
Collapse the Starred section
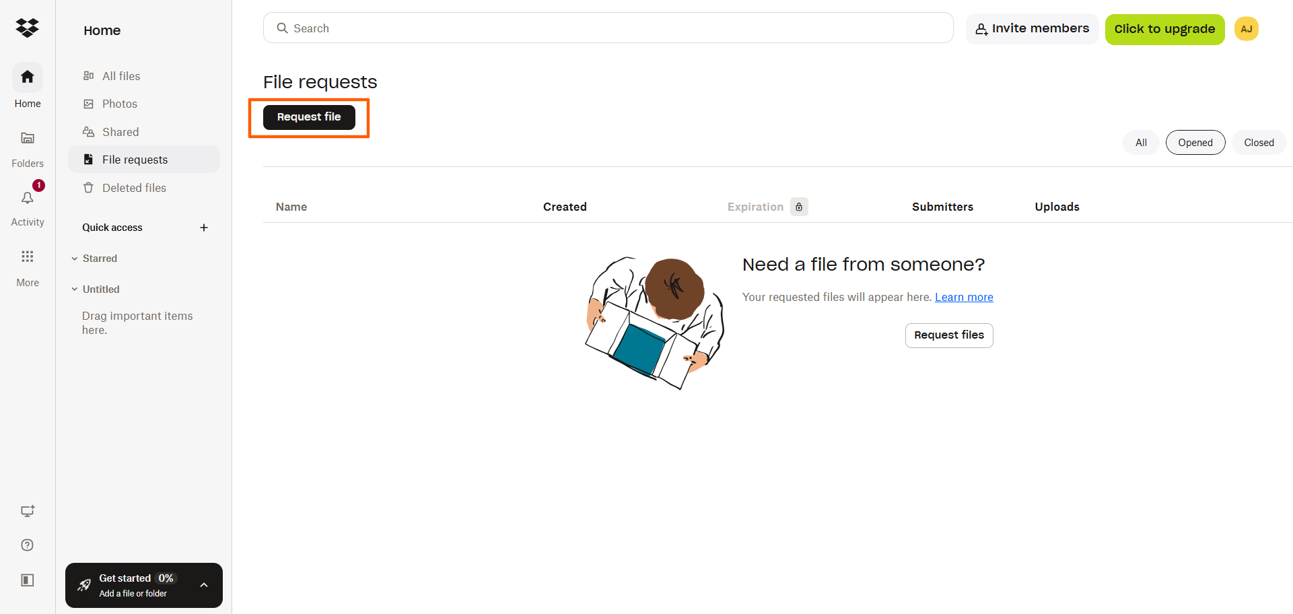pyautogui.click(x=75, y=259)
